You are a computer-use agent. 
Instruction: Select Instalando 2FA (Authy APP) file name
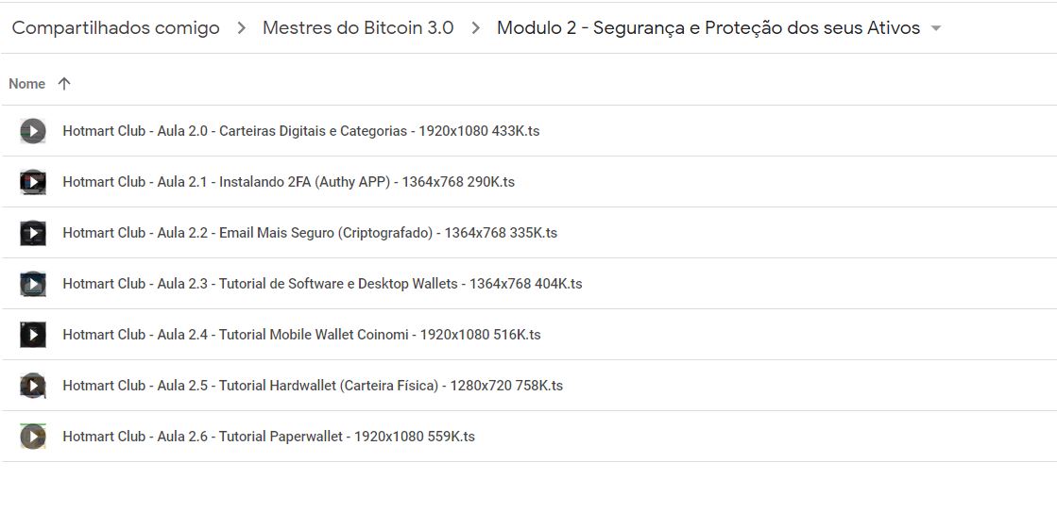coord(288,182)
